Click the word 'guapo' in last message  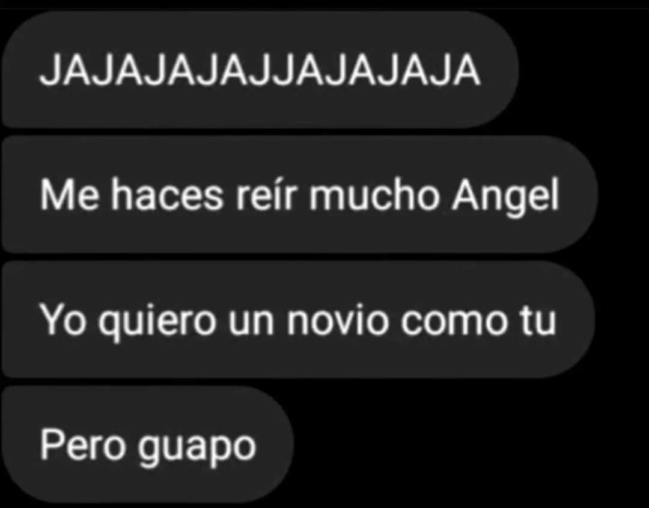pos(197,449)
